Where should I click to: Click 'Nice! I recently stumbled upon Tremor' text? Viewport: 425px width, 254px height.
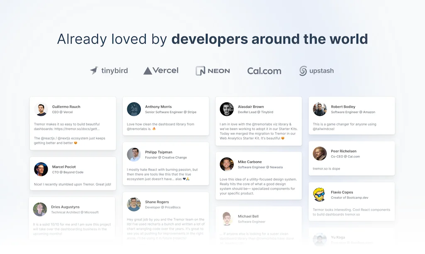pos(72,184)
